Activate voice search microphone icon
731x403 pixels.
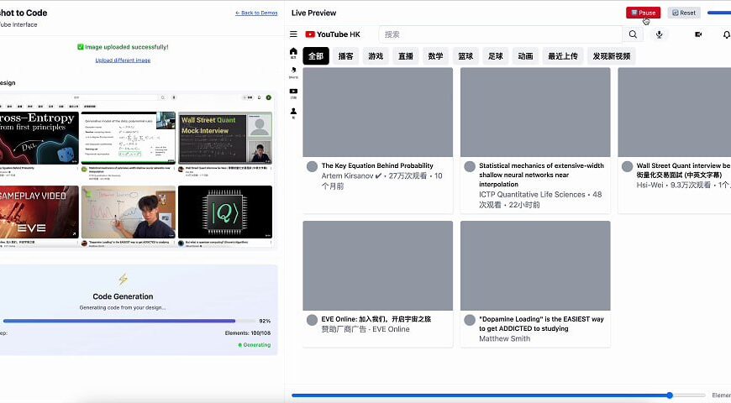point(660,34)
